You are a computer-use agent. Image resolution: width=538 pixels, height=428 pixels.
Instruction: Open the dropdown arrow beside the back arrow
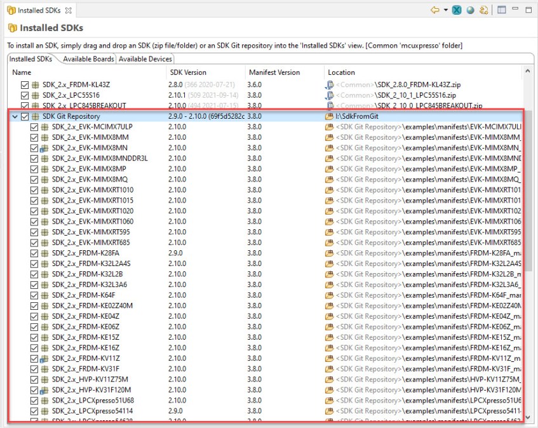click(446, 10)
